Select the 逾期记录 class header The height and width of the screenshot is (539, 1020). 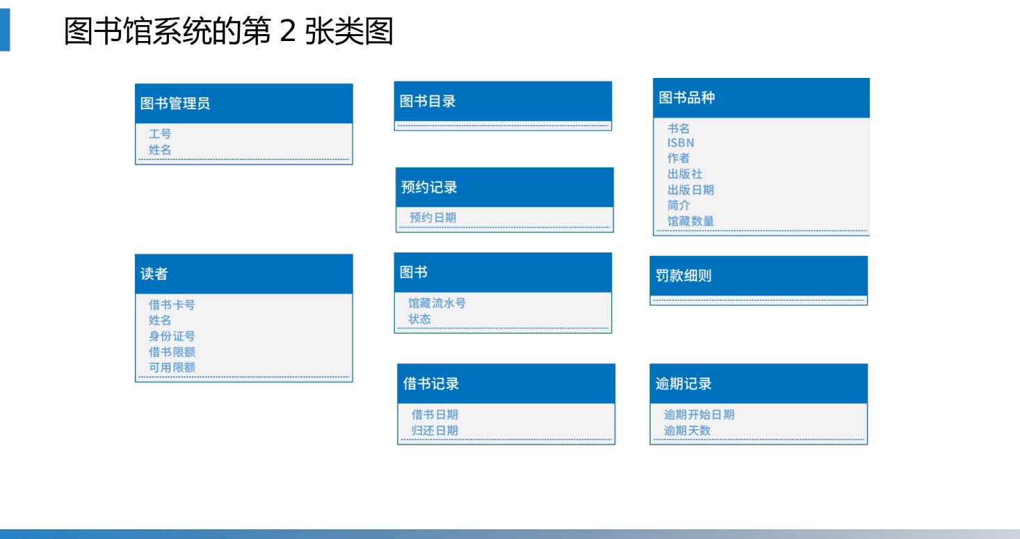click(x=759, y=384)
